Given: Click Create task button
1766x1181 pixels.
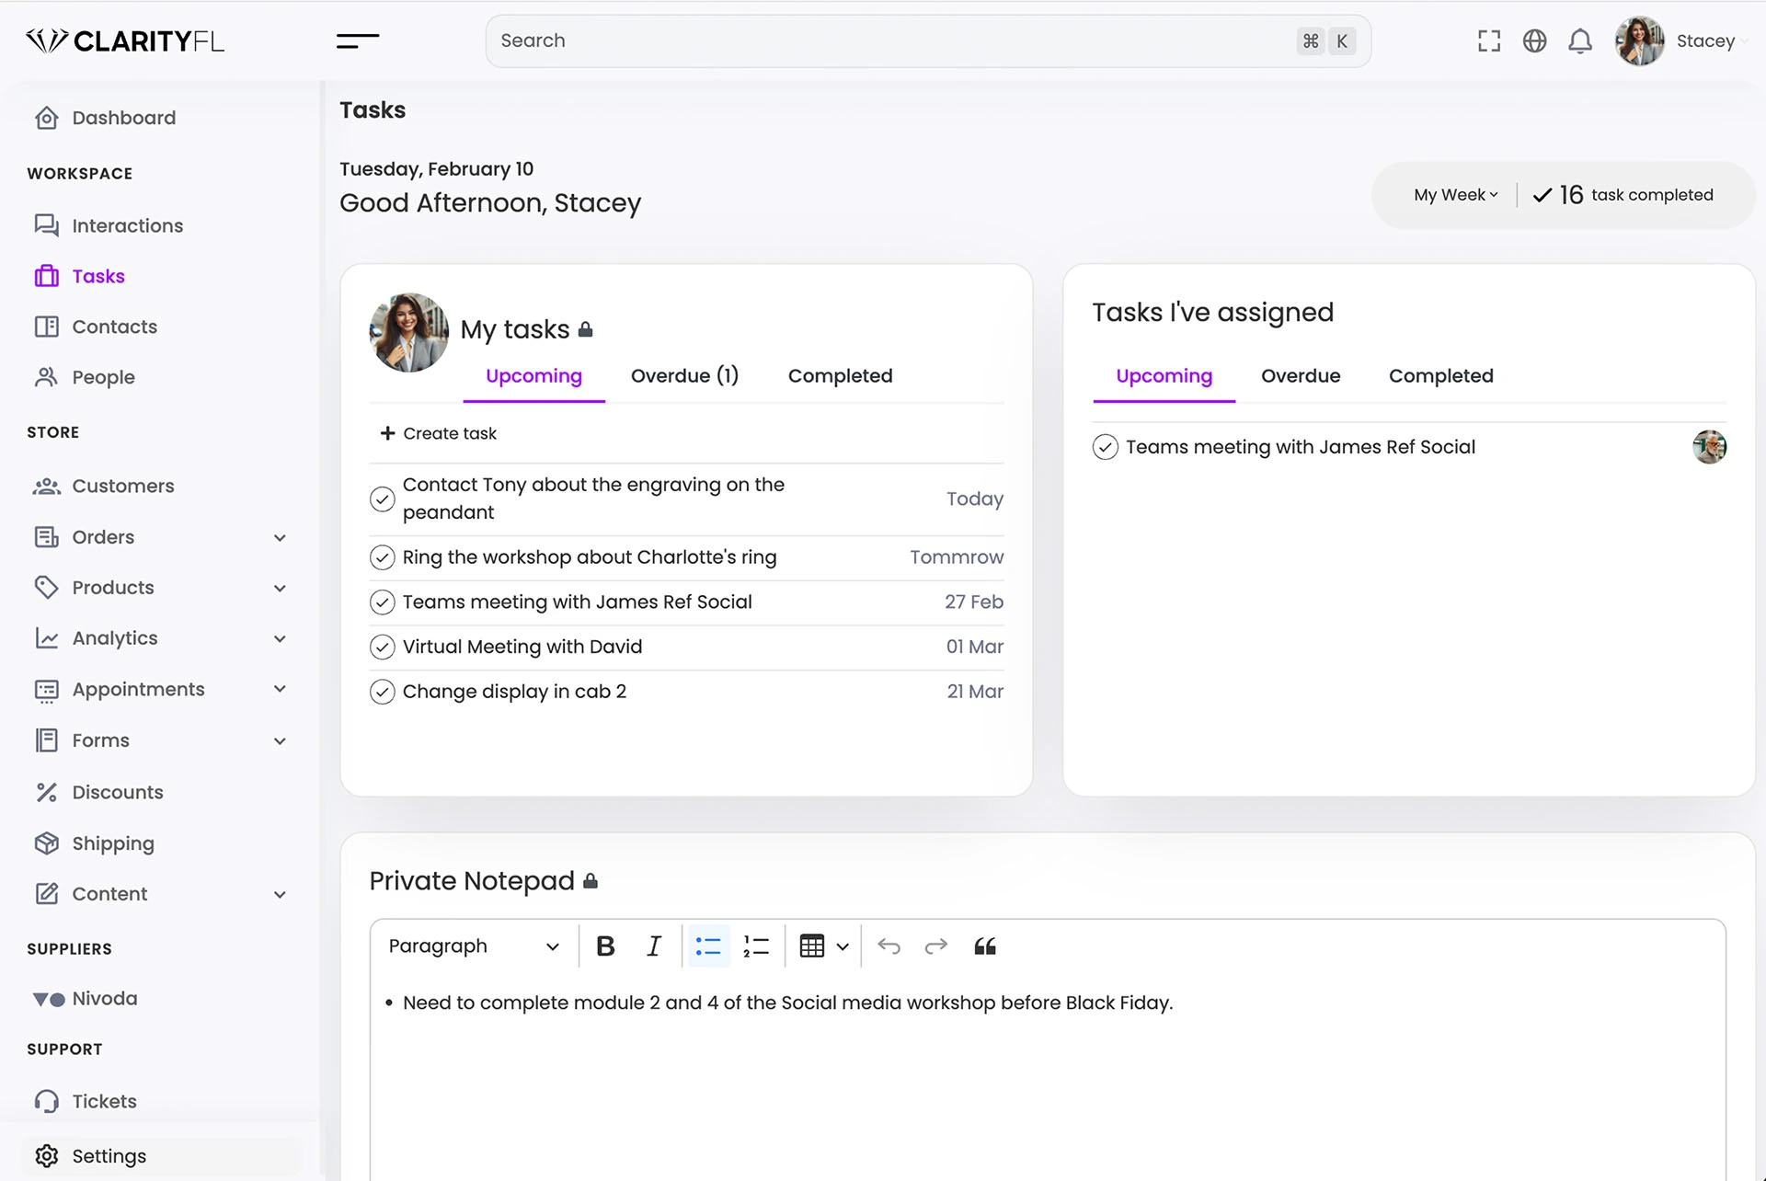Looking at the screenshot, I should [439, 433].
